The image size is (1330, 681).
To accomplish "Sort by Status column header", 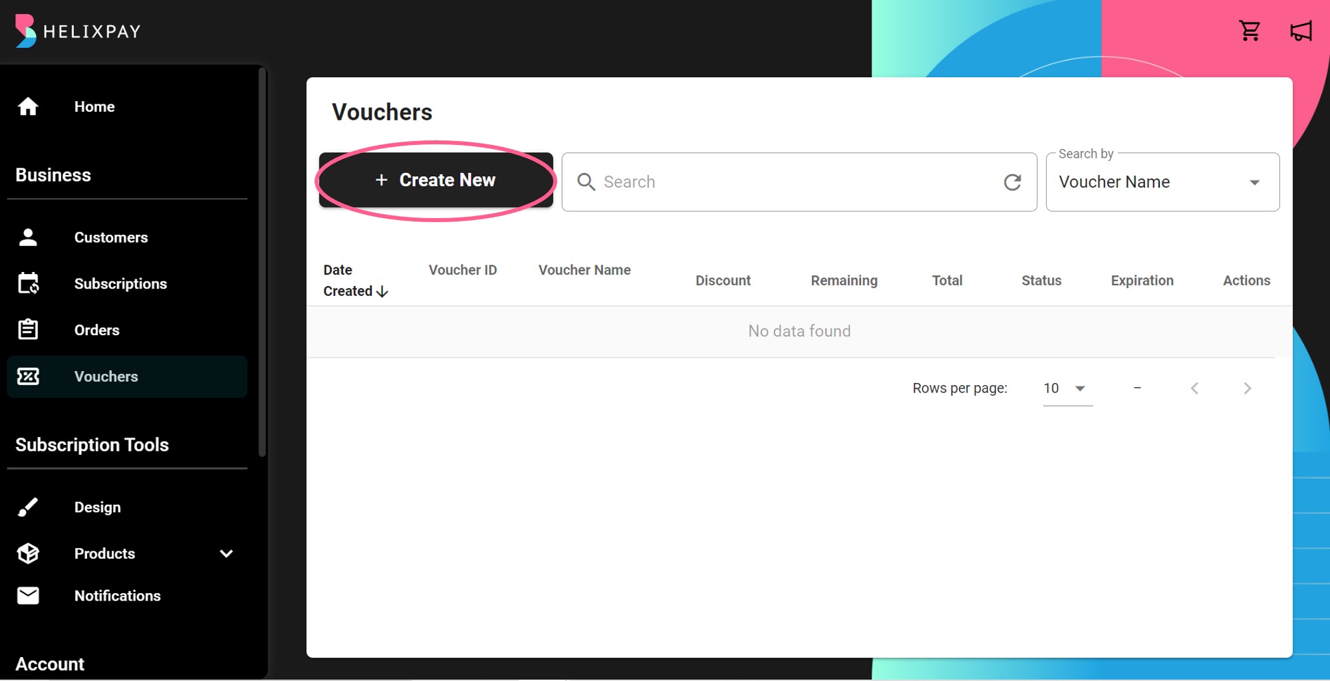I will point(1041,281).
